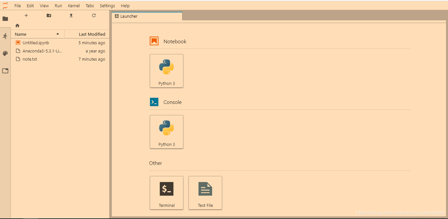Click the new folder icon
This screenshot has height=219, width=448.
pyautogui.click(x=49, y=15)
